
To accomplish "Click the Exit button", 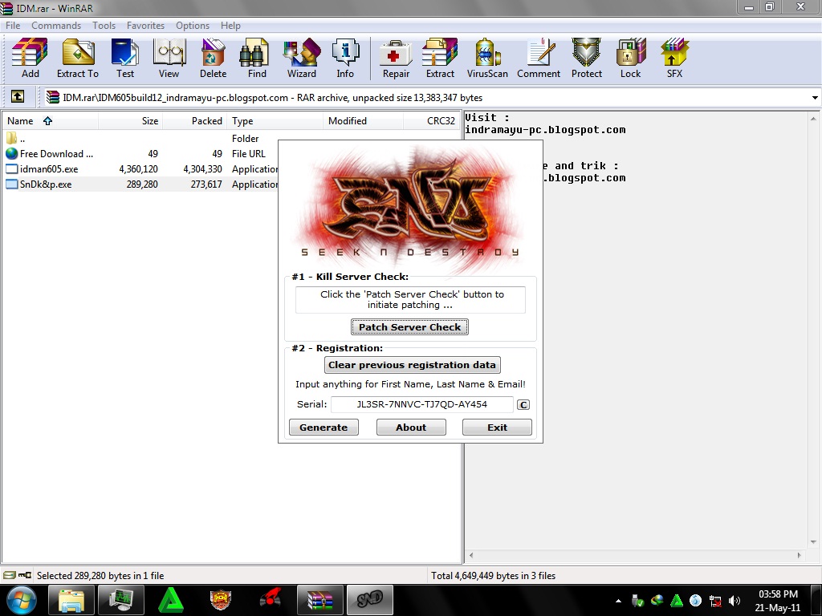I will tap(497, 427).
